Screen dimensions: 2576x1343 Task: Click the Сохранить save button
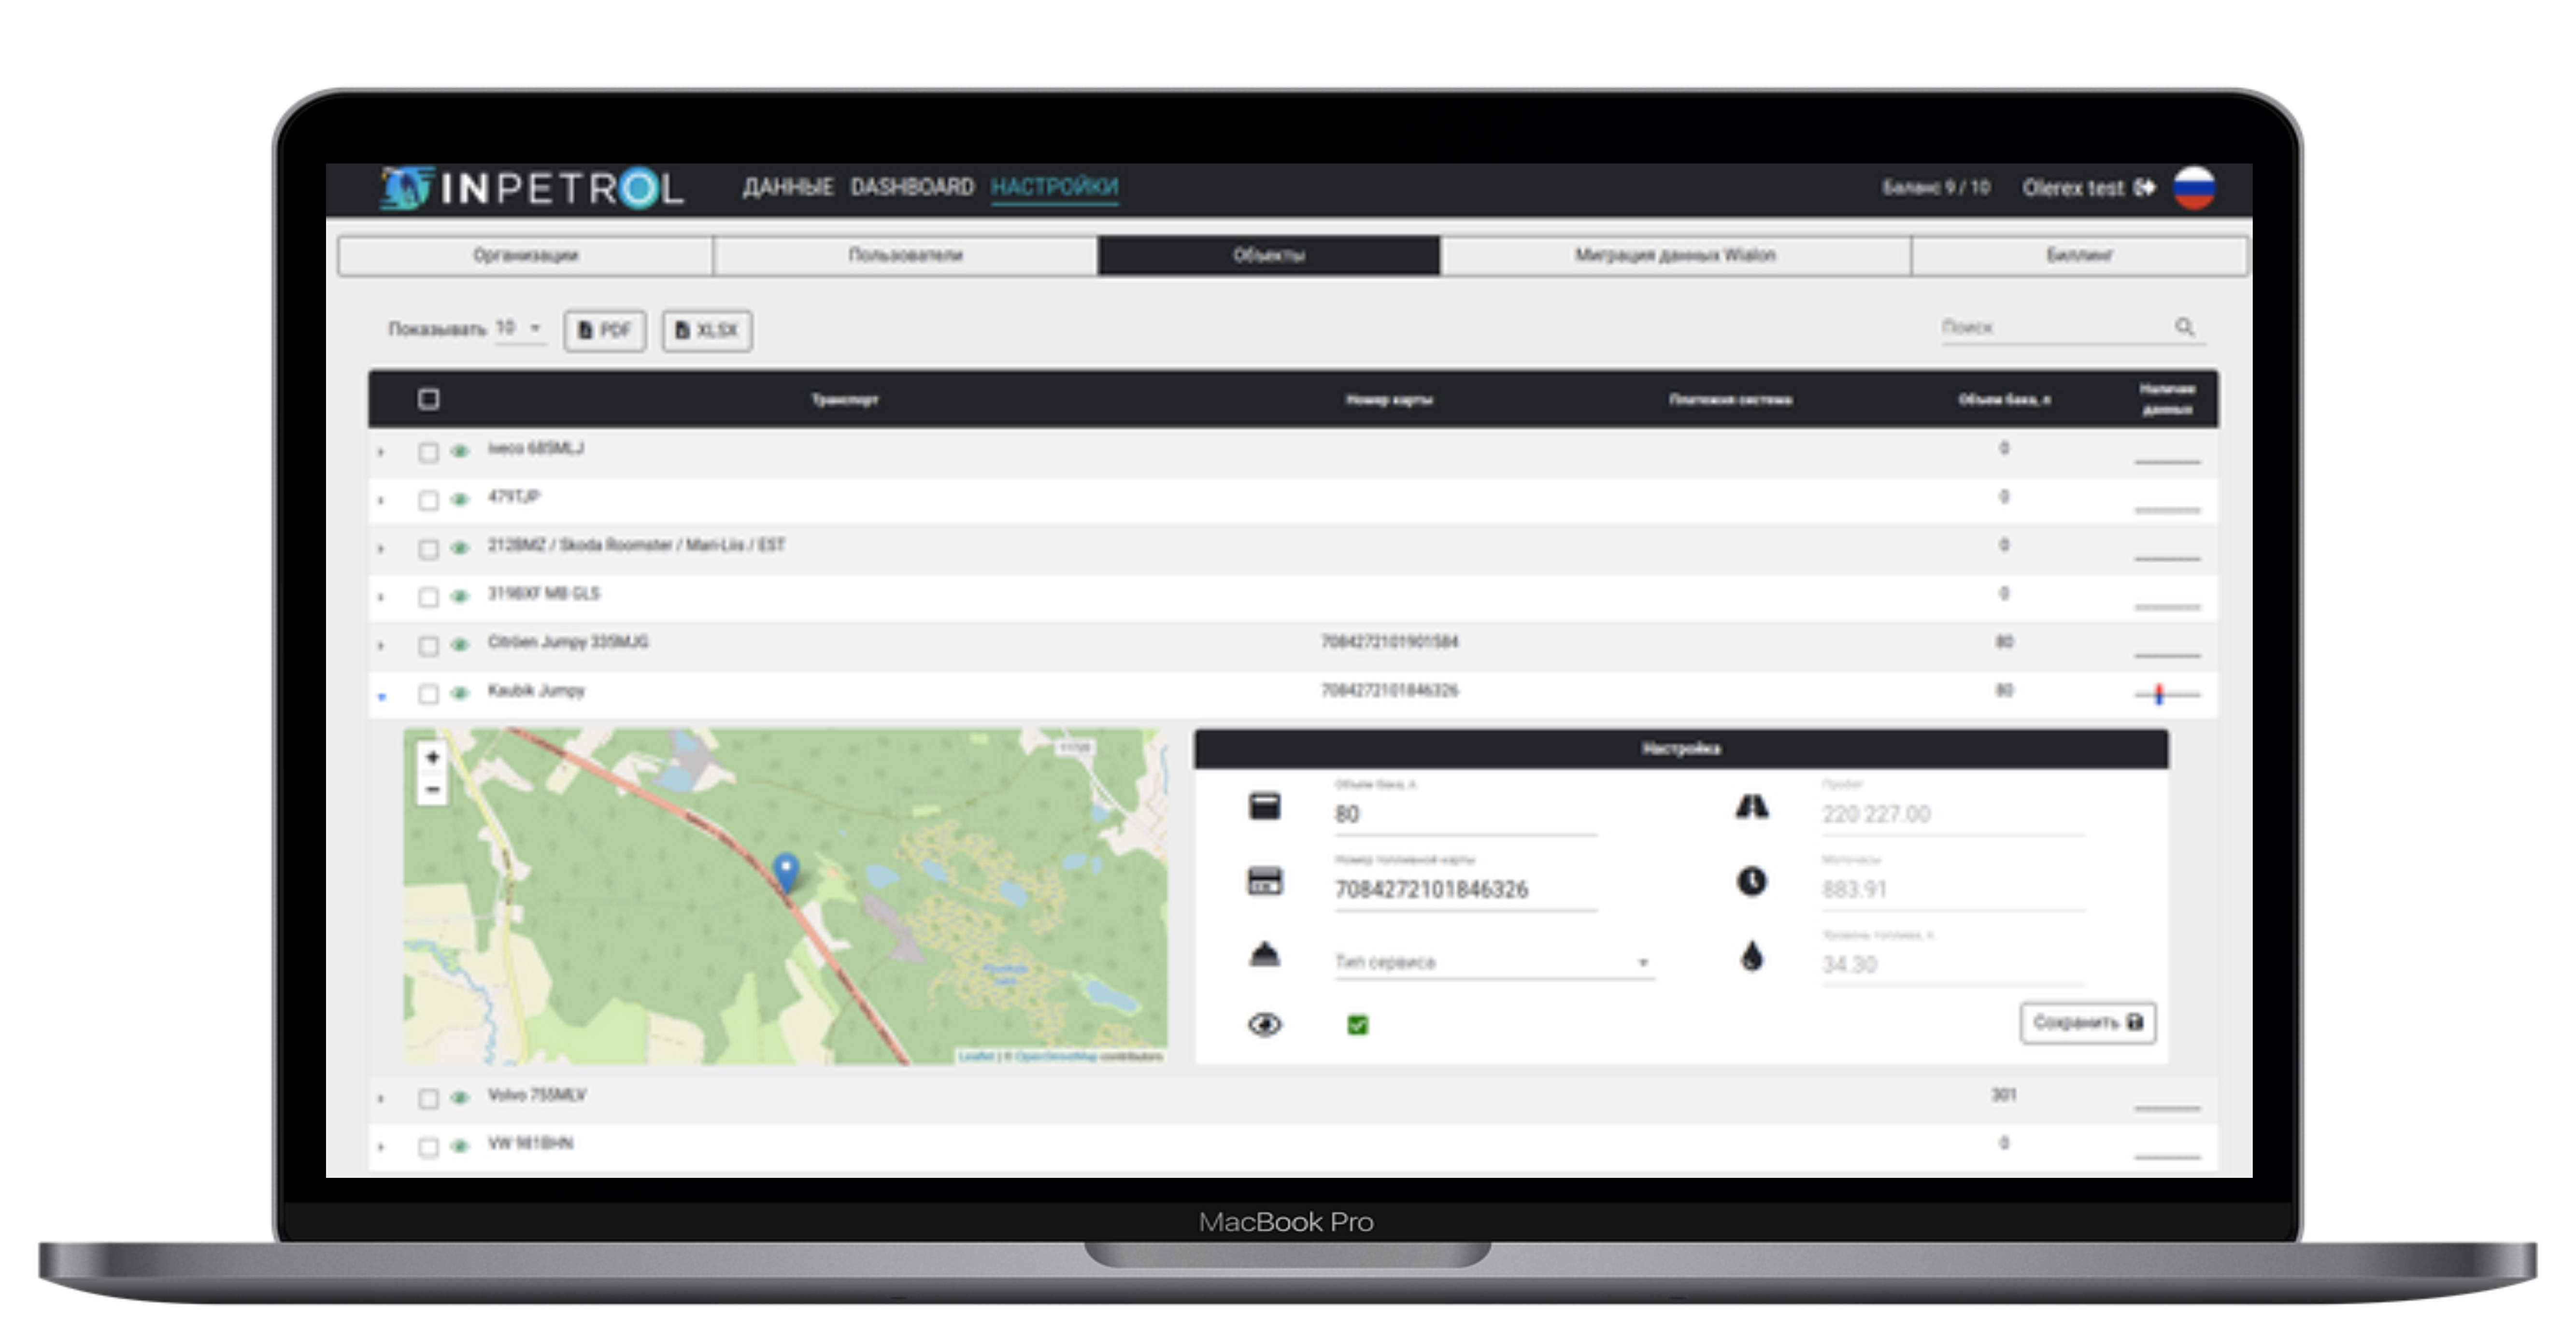click(x=2087, y=1022)
